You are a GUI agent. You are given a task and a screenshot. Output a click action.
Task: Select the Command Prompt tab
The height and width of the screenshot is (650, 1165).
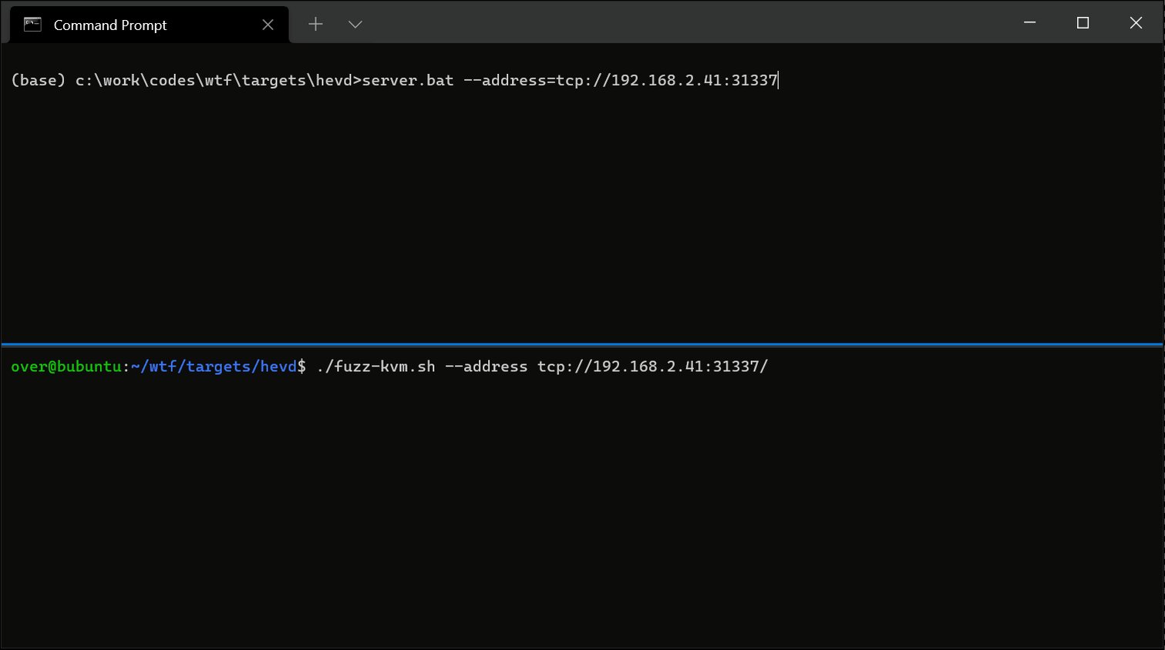click(x=109, y=24)
